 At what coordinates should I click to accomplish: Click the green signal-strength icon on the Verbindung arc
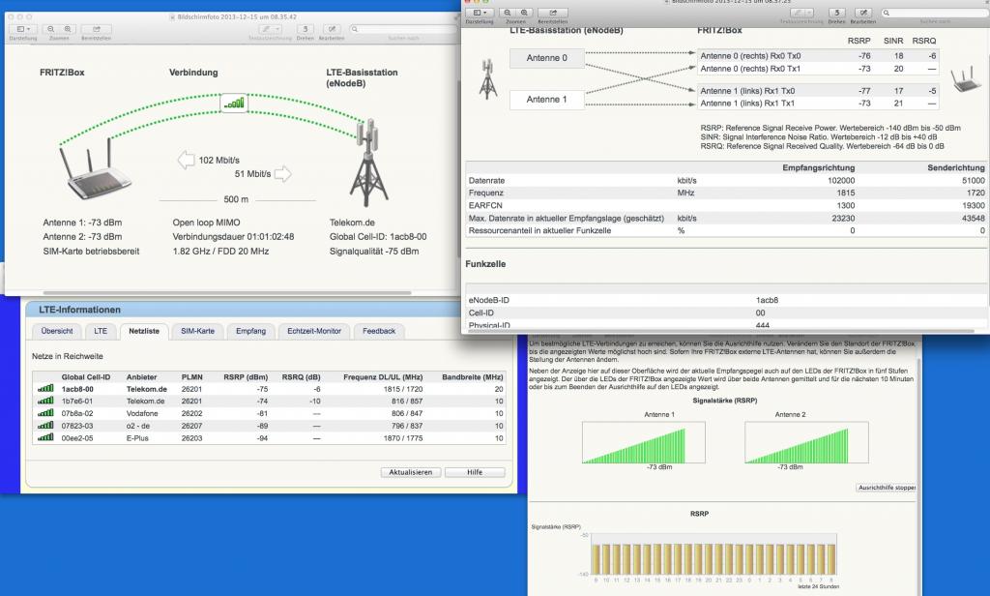point(234,103)
